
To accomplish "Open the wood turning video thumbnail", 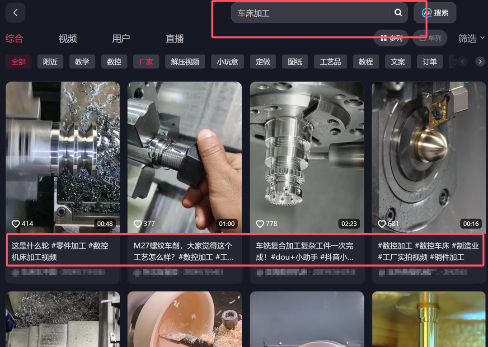I will 184,319.
